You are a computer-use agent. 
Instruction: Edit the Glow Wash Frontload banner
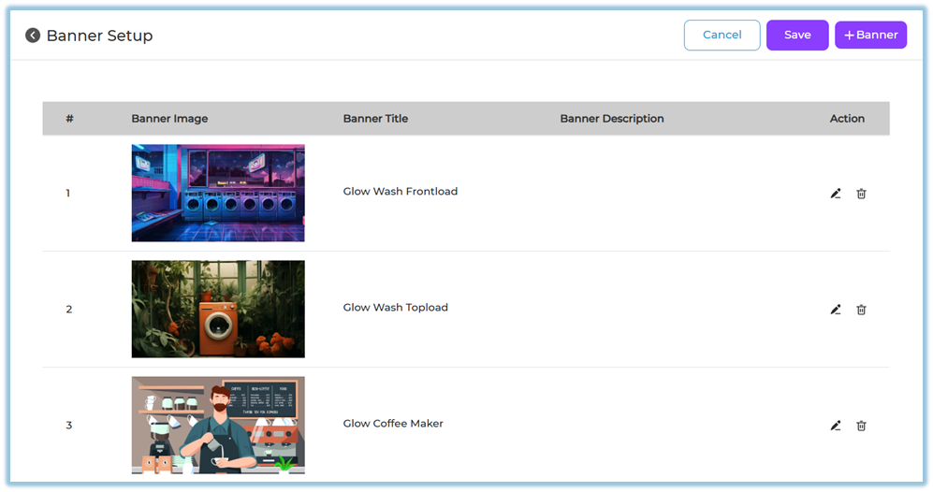[x=836, y=194]
